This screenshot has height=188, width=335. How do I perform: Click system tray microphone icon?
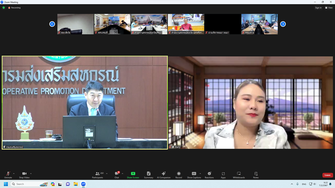297,184
